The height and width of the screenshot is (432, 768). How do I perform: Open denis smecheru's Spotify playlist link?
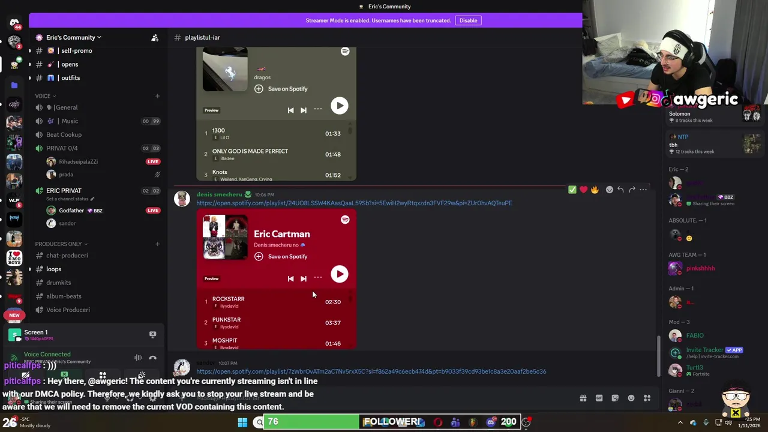pyautogui.click(x=354, y=203)
